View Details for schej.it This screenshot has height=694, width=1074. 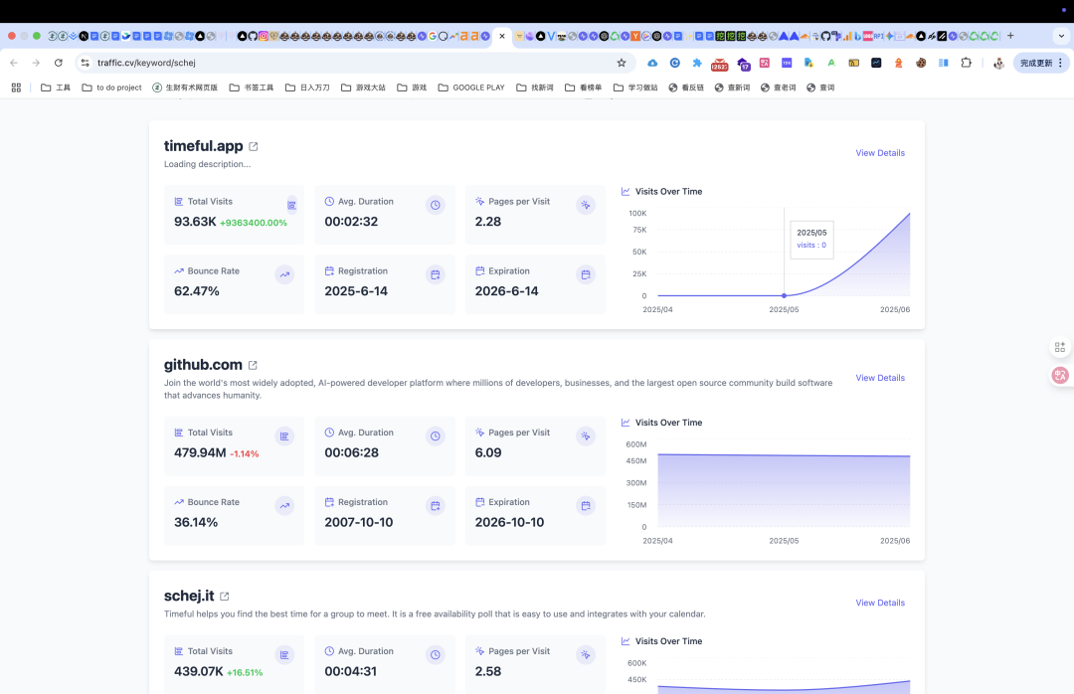click(x=879, y=603)
